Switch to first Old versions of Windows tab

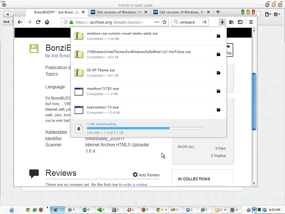click(119, 12)
